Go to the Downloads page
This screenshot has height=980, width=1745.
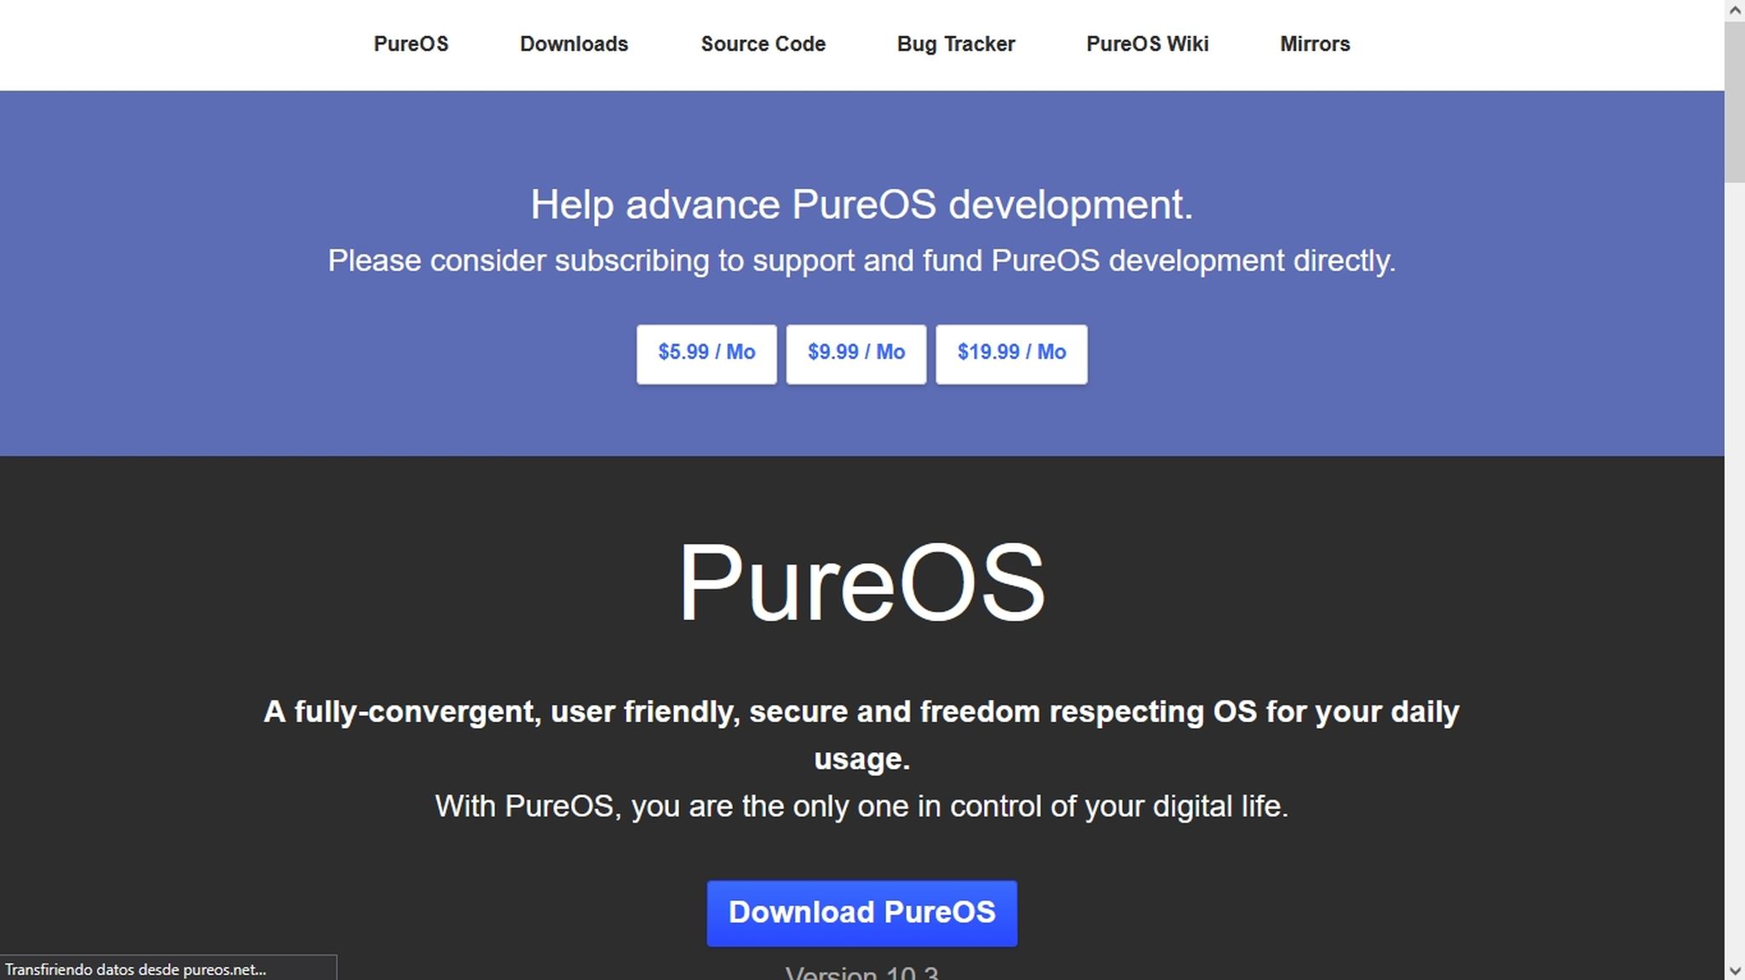[x=573, y=44]
